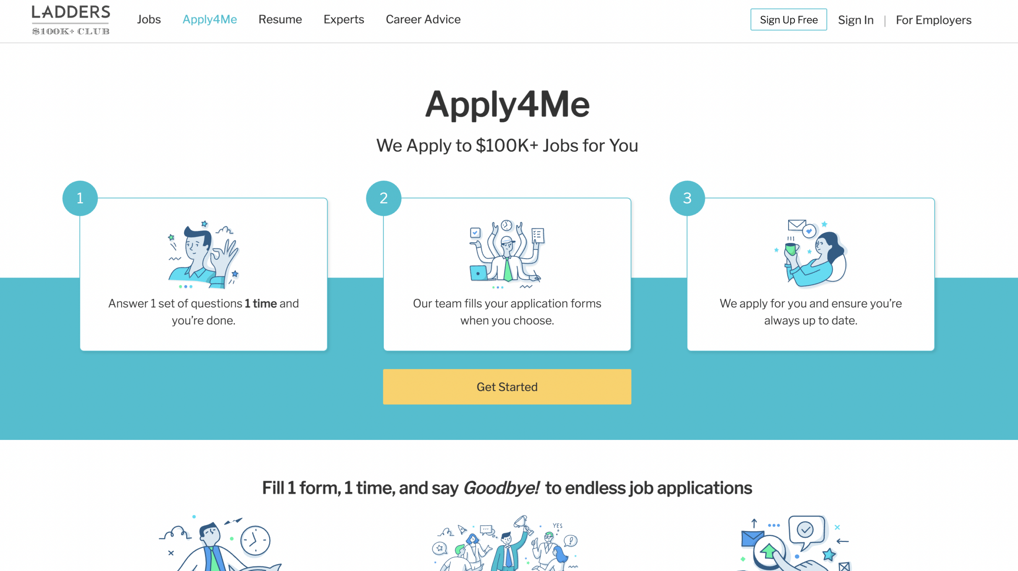Click the Sign Up Free button

pos(788,19)
